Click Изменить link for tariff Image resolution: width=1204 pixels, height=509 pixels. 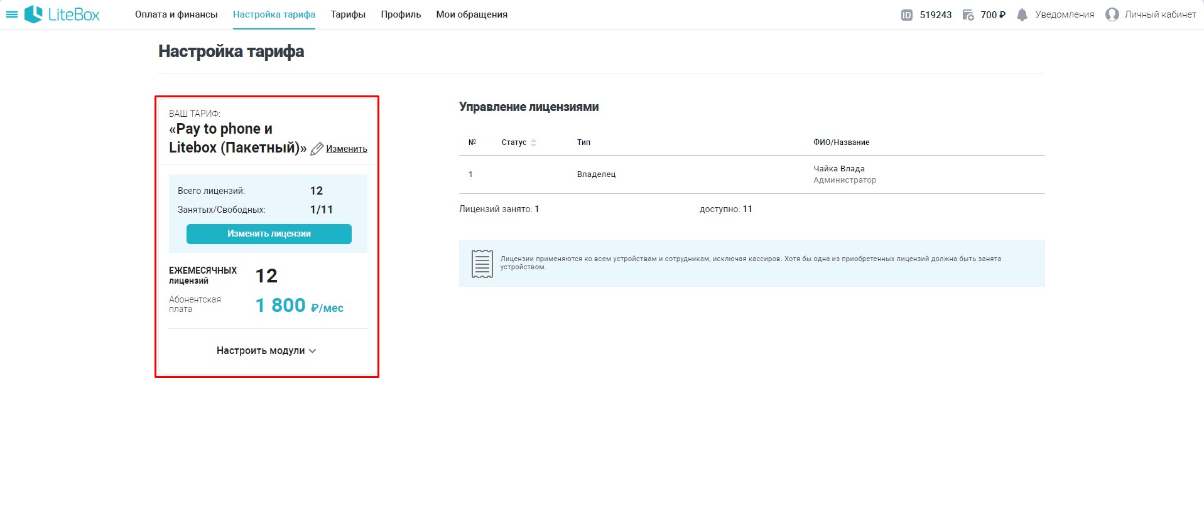click(347, 149)
